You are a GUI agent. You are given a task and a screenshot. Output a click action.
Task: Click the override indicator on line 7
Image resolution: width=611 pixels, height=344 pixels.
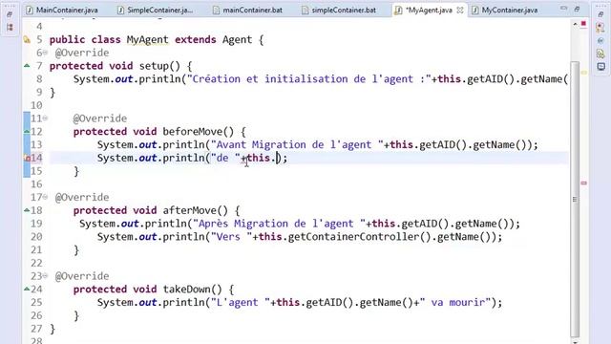(27, 66)
